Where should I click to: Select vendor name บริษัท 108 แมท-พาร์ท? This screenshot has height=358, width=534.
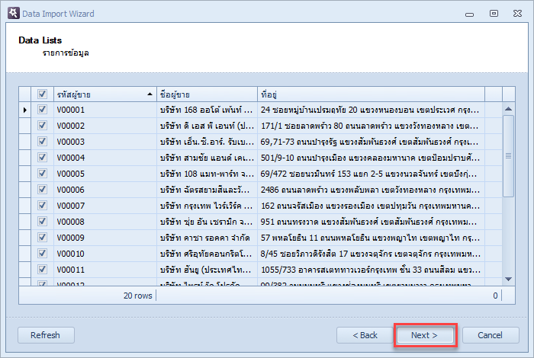(x=207, y=174)
